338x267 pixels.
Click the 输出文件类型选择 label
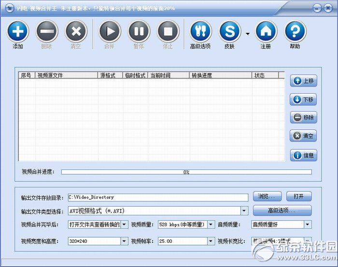(x=42, y=211)
